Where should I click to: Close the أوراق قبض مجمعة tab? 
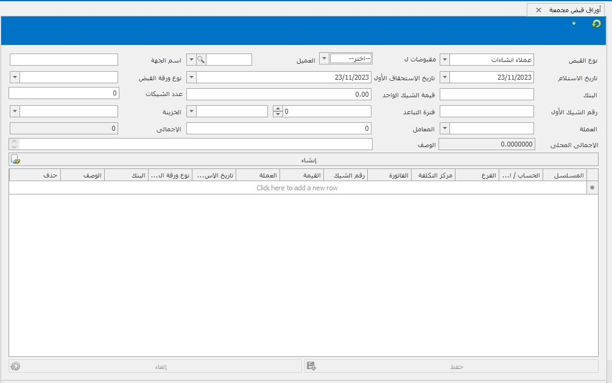pyautogui.click(x=538, y=10)
